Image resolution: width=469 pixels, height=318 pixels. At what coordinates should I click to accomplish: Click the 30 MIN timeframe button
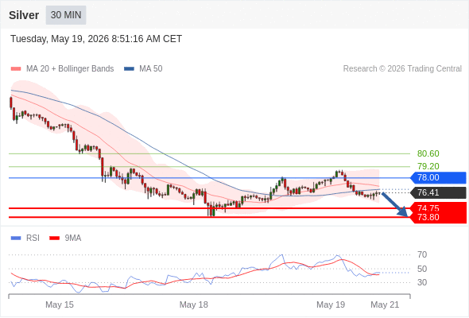tap(66, 15)
